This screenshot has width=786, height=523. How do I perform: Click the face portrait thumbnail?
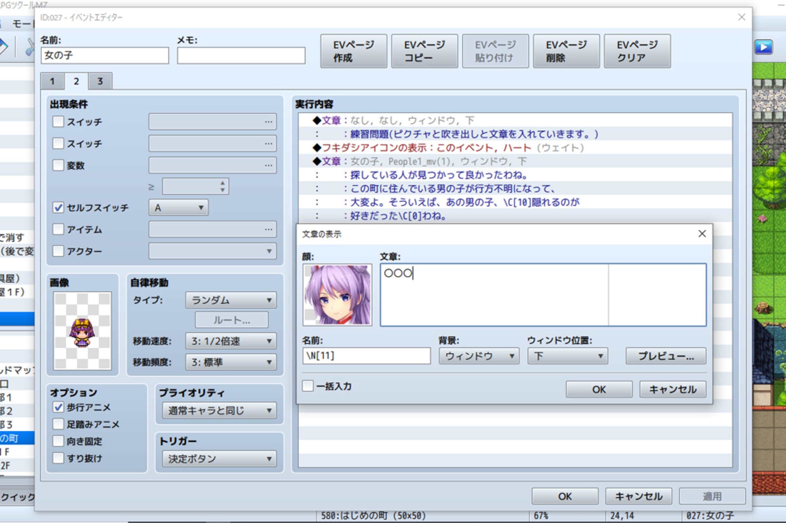[337, 295]
